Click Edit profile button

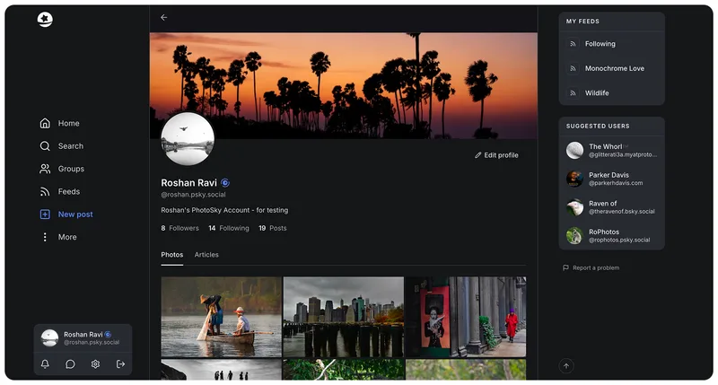[496, 155]
